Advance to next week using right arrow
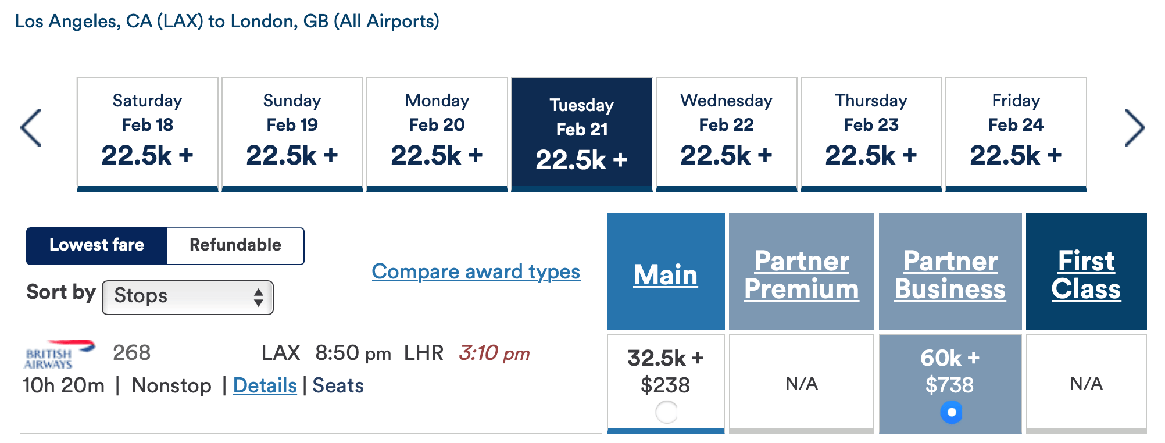Viewport: 1165px width, 443px height. tap(1134, 128)
